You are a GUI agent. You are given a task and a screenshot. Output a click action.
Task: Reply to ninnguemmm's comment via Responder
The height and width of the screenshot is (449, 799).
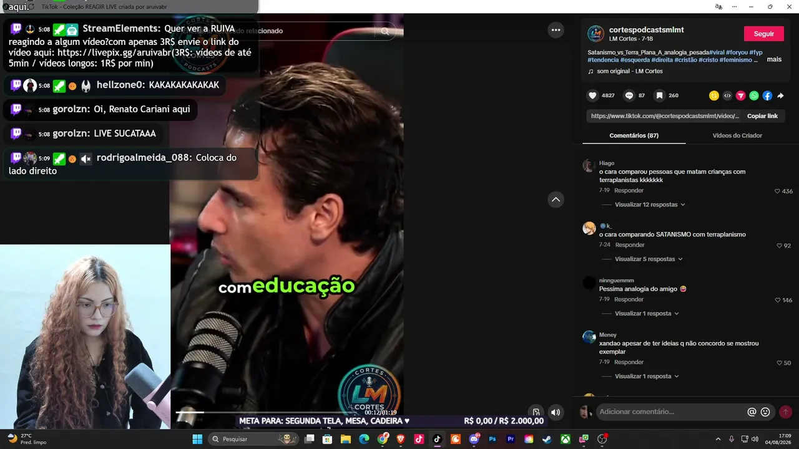click(x=629, y=299)
